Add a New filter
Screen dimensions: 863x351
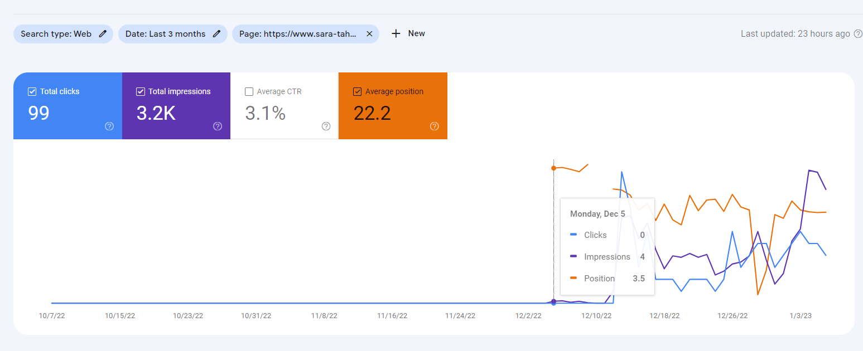coord(408,33)
